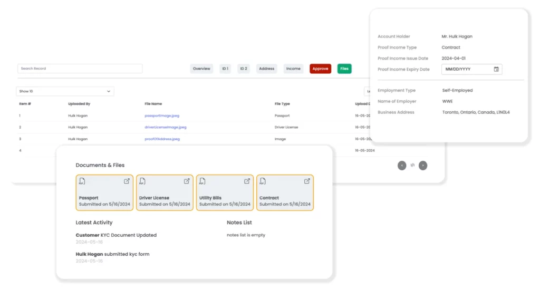Go to next page with right arrow

click(423, 166)
